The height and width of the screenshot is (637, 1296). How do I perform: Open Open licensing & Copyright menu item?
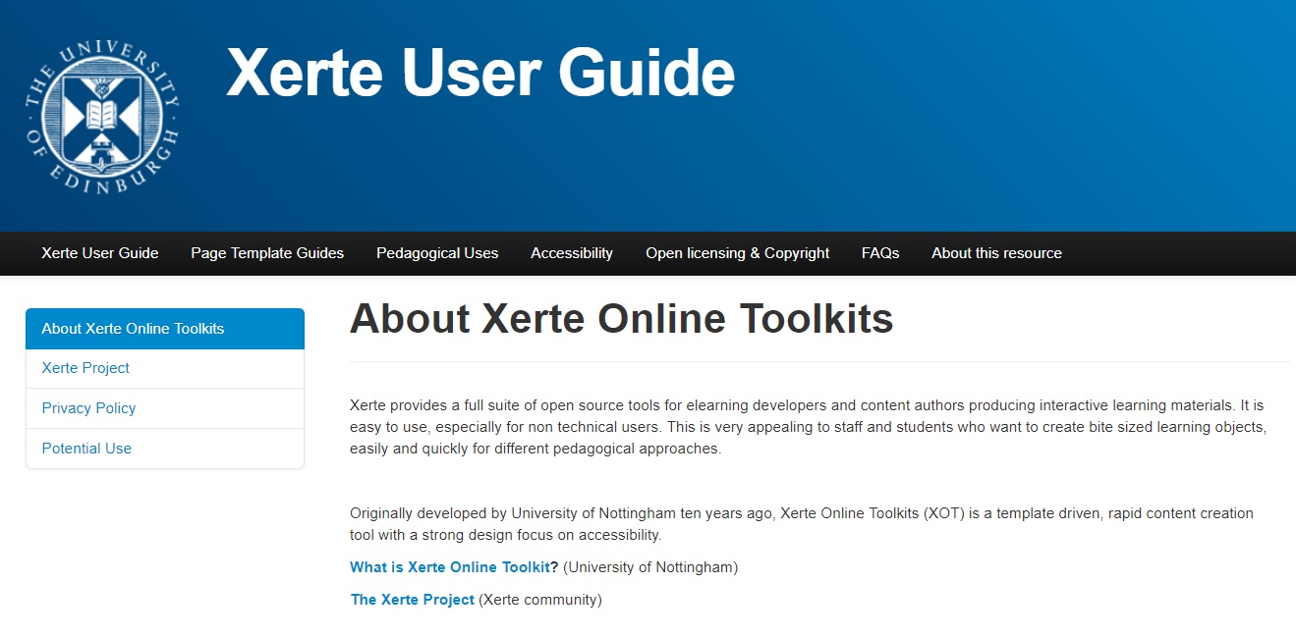(738, 253)
